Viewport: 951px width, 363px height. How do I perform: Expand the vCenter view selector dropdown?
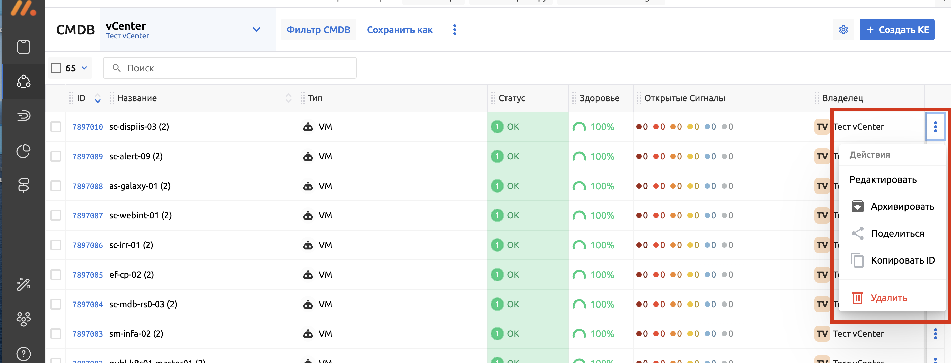tap(256, 30)
